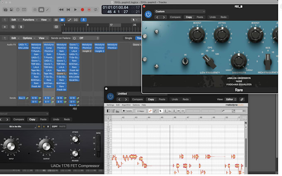Click COPY in the 1176 compressor toolbar

point(55,127)
